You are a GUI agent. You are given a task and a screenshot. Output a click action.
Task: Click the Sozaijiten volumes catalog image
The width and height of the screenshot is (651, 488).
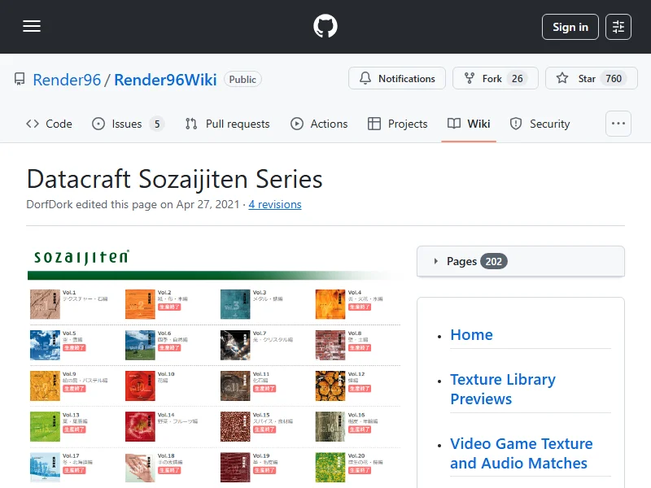click(x=215, y=366)
